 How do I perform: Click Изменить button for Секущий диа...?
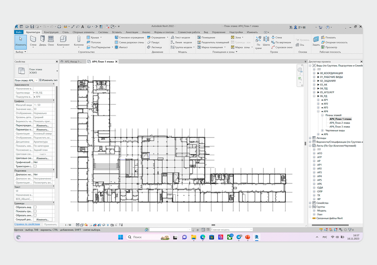[x=42, y=219]
